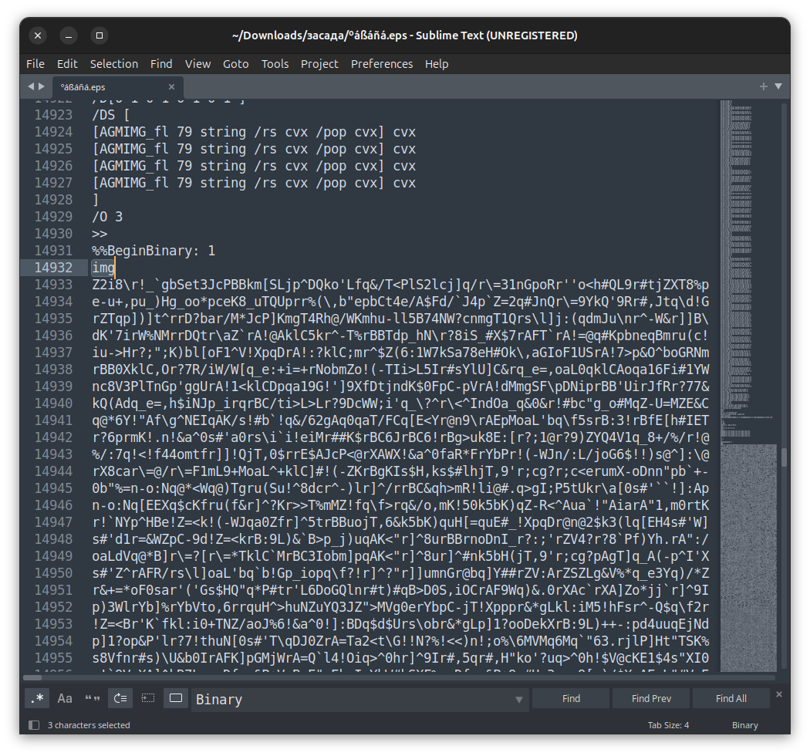This screenshot has height=756, width=810.
Task: Close the find panel
Action: 779,694
